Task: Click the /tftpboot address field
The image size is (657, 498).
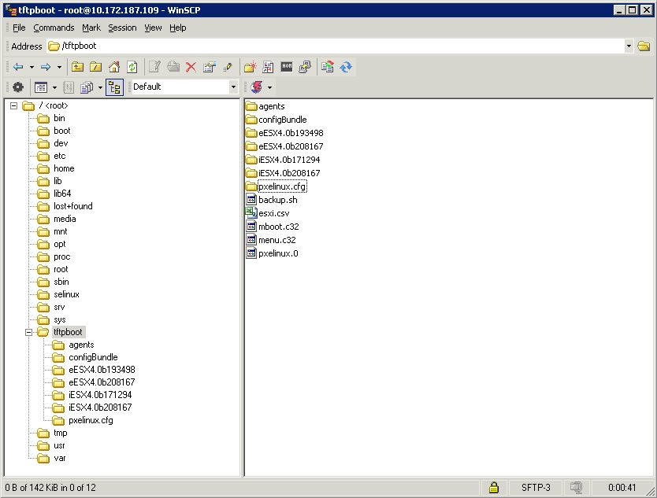Action: pyautogui.click(x=336, y=46)
